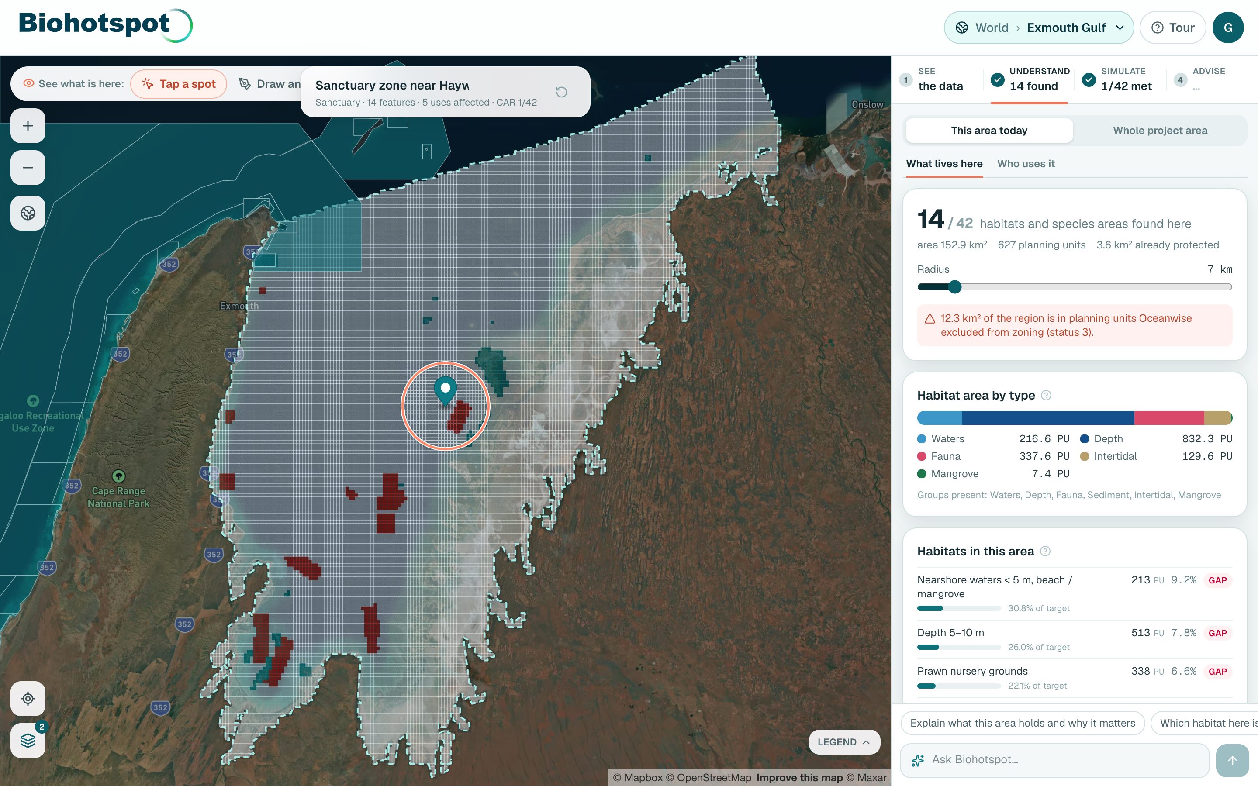Open the Advise step 4
This screenshot has height=786, width=1258.
(1201, 79)
